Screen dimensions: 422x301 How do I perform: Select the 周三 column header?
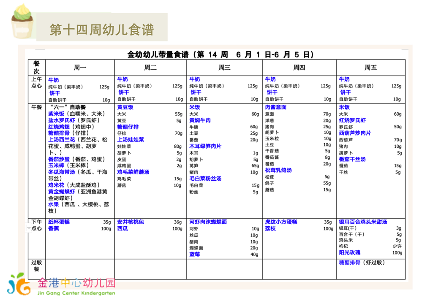[x=224, y=68]
